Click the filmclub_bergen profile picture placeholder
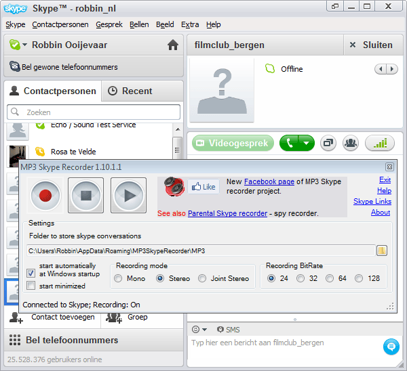 (222, 89)
